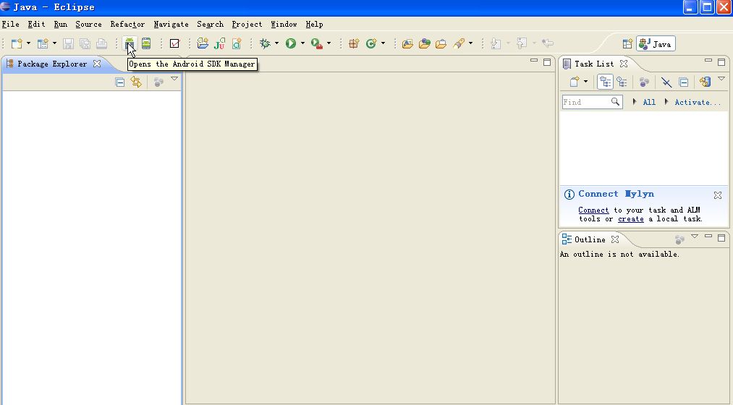Click the Debug bug icon
Image resolution: width=733 pixels, height=405 pixels.
coord(265,43)
